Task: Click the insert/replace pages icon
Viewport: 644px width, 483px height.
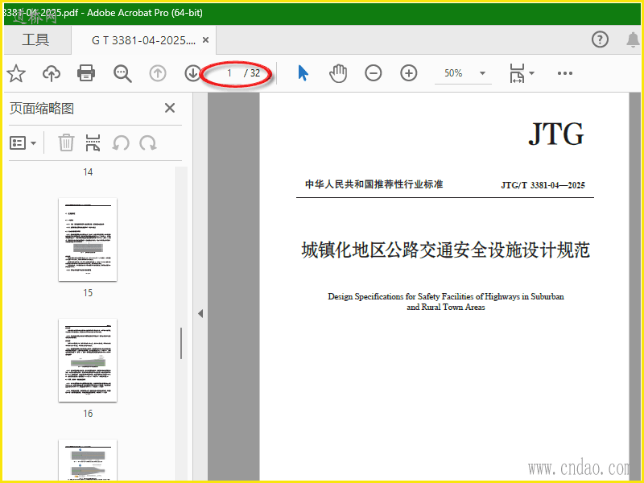Action: (93, 143)
